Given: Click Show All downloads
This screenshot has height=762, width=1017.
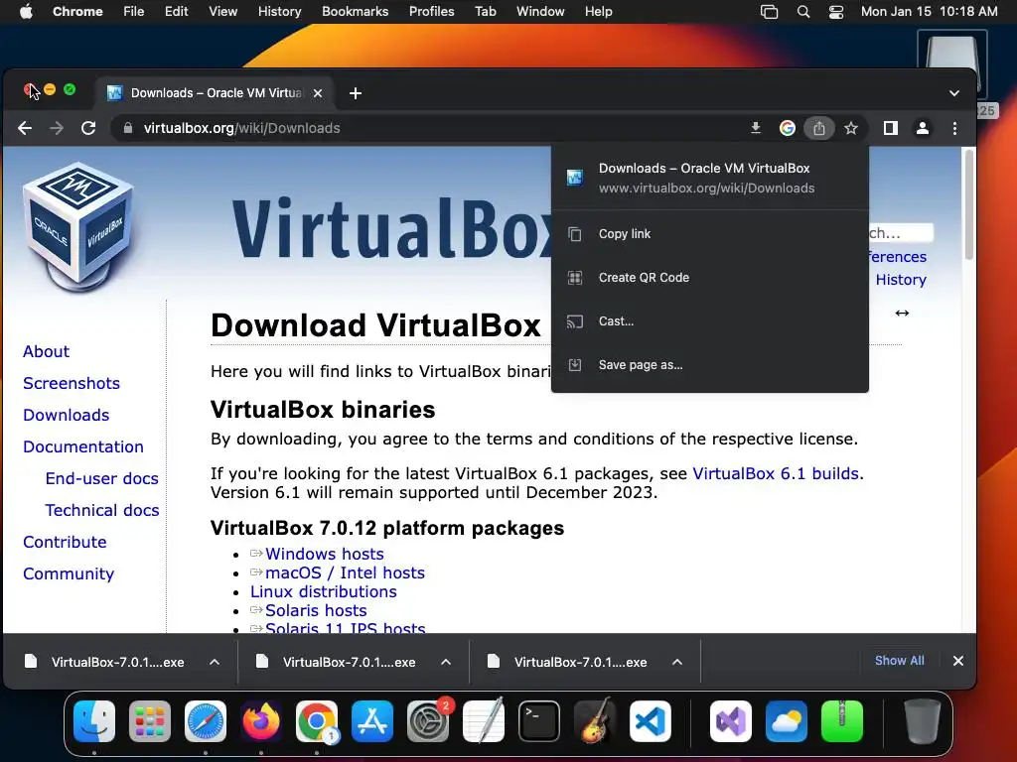Looking at the screenshot, I should coord(899,661).
